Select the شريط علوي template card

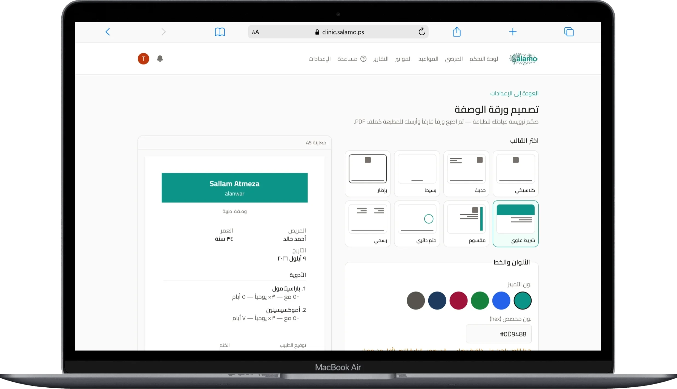pyautogui.click(x=515, y=224)
